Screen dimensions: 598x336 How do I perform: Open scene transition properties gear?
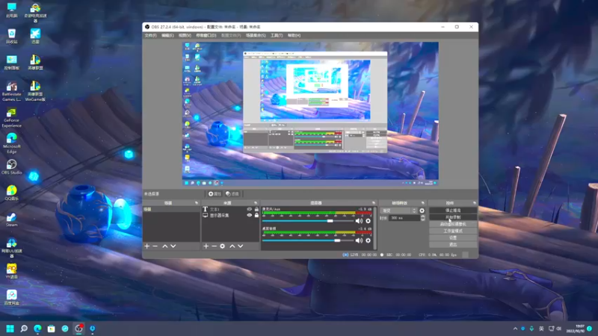pyautogui.click(x=422, y=211)
